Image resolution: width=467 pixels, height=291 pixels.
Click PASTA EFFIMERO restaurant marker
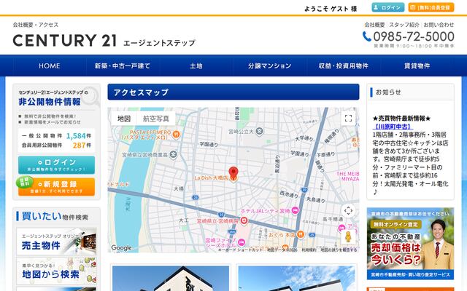pyautogui.click(x=176, y=134)
